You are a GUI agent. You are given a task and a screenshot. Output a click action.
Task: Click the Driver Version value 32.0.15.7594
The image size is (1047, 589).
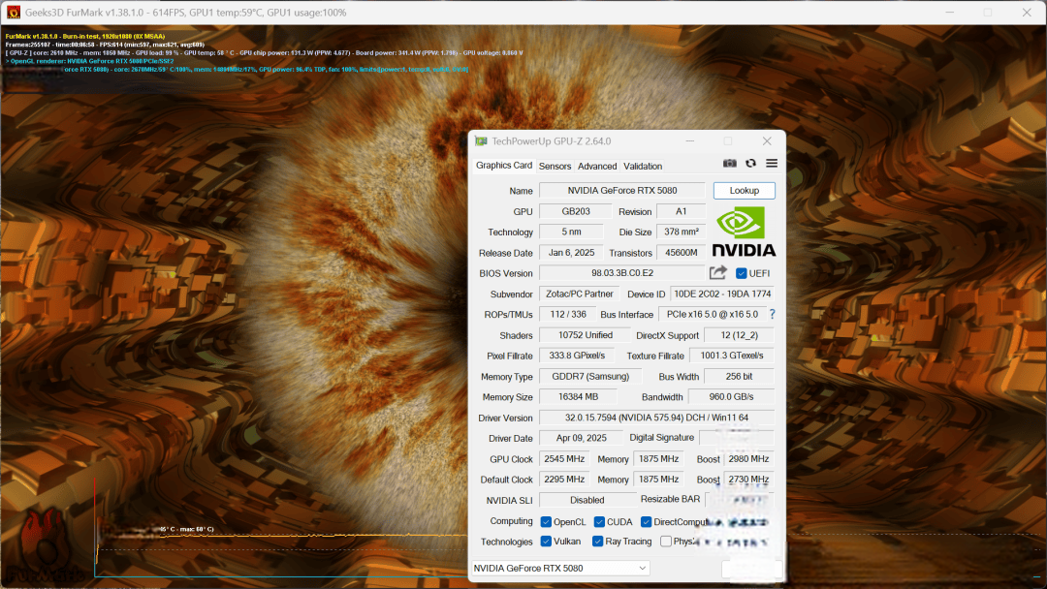(657, 418)
